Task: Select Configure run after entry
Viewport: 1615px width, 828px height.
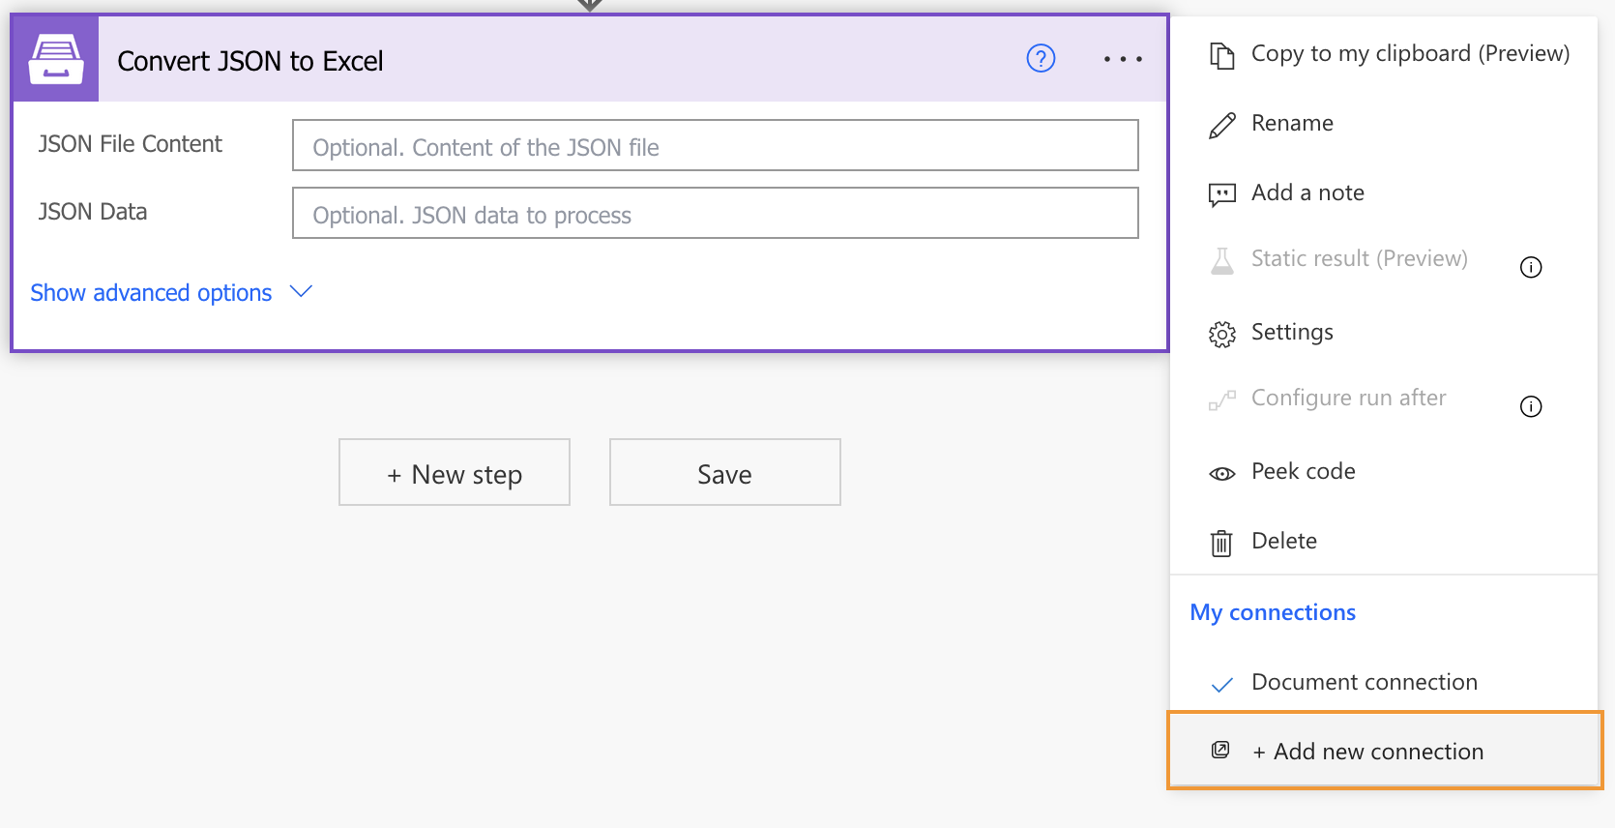Action: pos(1348,398)
